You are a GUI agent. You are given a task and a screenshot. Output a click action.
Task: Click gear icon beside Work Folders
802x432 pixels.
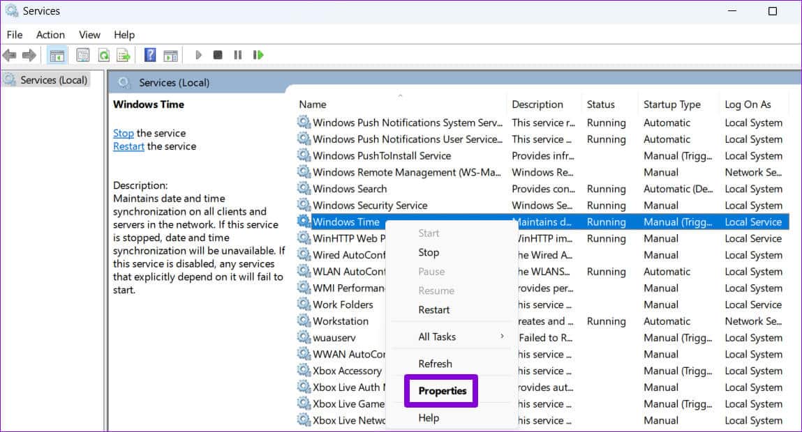click(304, 304)
